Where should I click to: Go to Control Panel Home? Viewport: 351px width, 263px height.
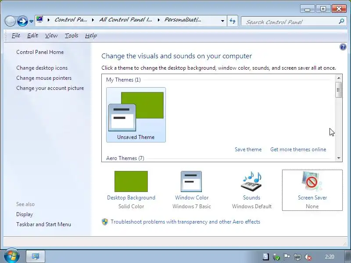pos(40,52)
